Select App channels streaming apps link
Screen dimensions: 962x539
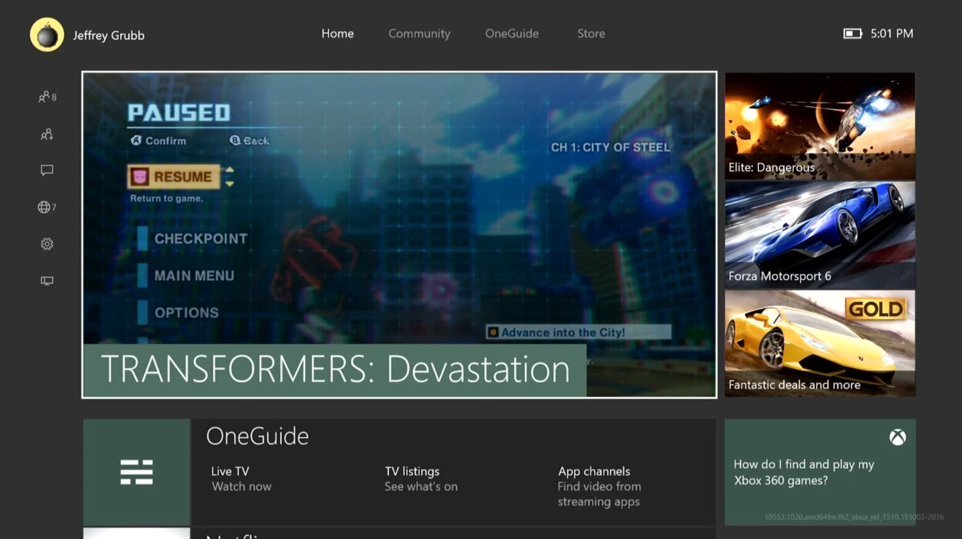click(599, 486)
